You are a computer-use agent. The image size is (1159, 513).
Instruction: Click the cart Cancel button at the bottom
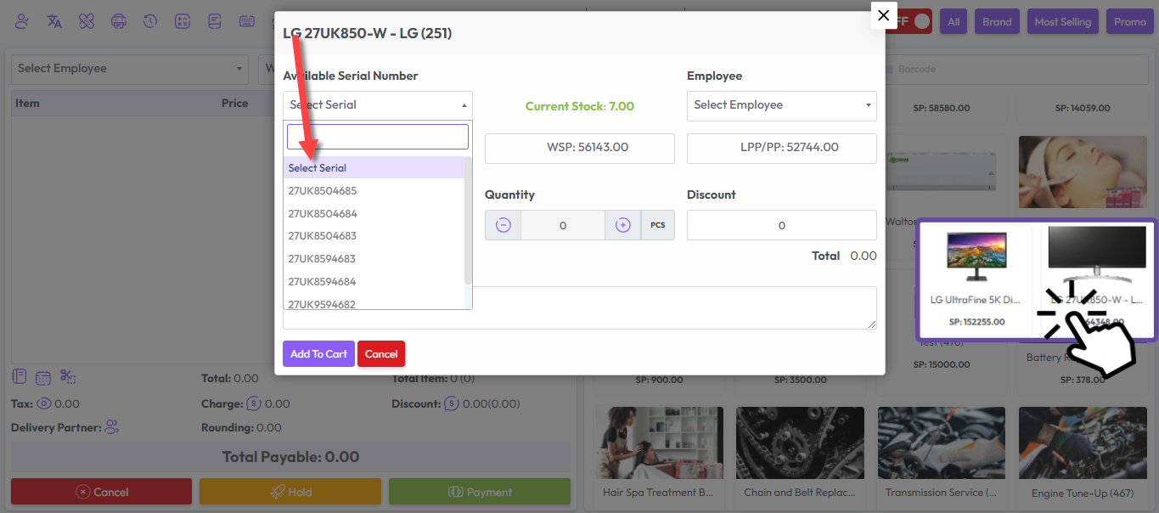click(x=102, y=492)
